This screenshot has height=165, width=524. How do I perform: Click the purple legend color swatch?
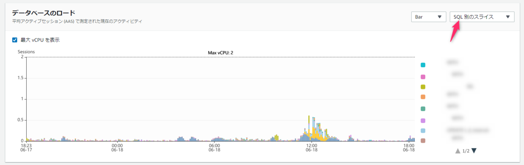423,120
